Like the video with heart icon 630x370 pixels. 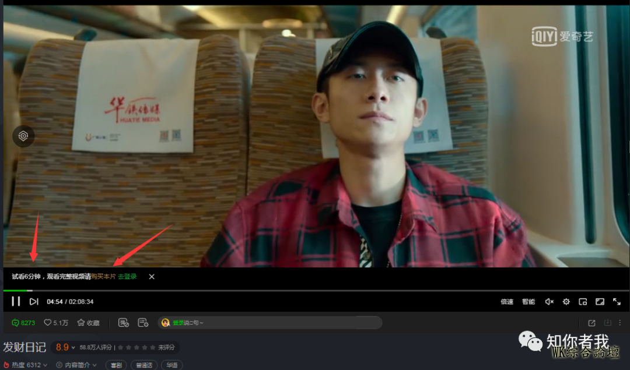point(56,323)
